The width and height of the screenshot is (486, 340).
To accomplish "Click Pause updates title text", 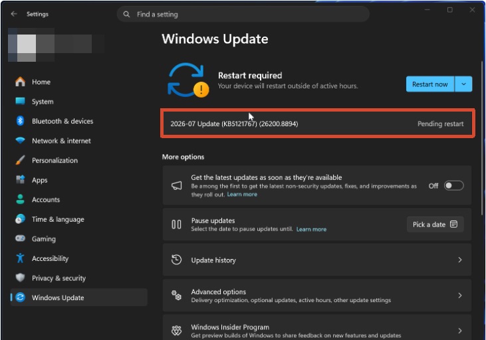I will click(213, 220).
